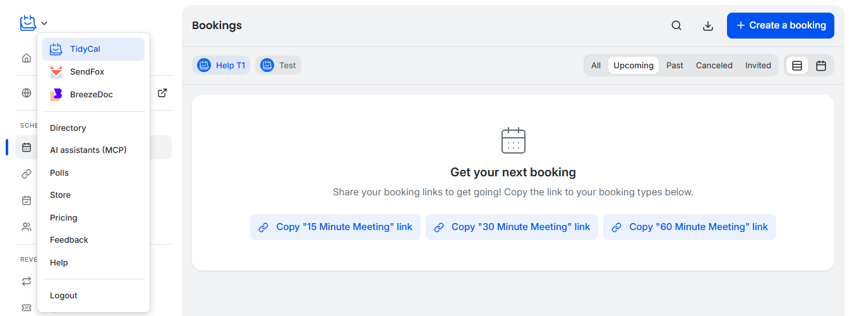Click Create a booking button

(781, 26)
